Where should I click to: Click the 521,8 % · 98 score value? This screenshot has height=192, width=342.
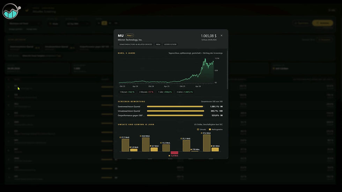217,116
